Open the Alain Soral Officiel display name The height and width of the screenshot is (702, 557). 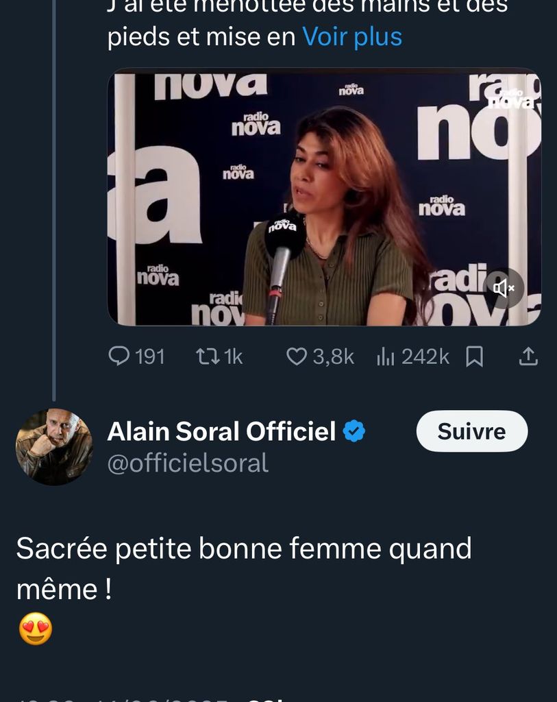pos(221,432)
